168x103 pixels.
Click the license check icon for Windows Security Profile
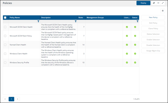[127, 63]
